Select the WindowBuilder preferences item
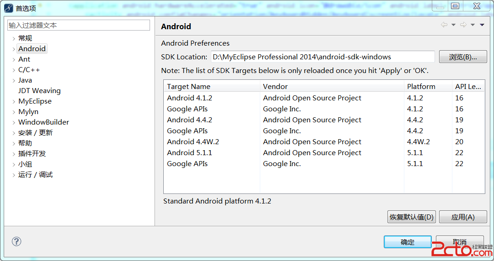This screenshot has width=494, height=261. (43, 122)
